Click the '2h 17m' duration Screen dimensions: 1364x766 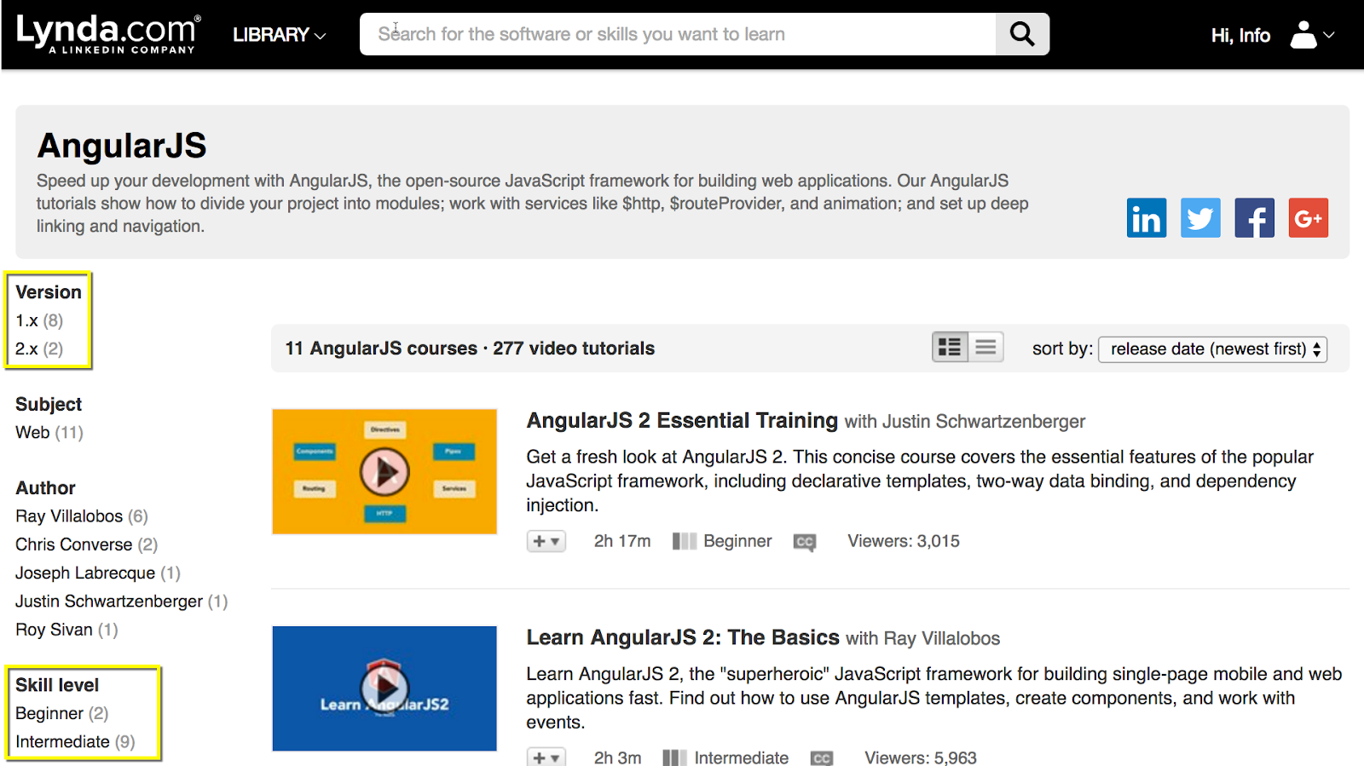tap(622, 541)
